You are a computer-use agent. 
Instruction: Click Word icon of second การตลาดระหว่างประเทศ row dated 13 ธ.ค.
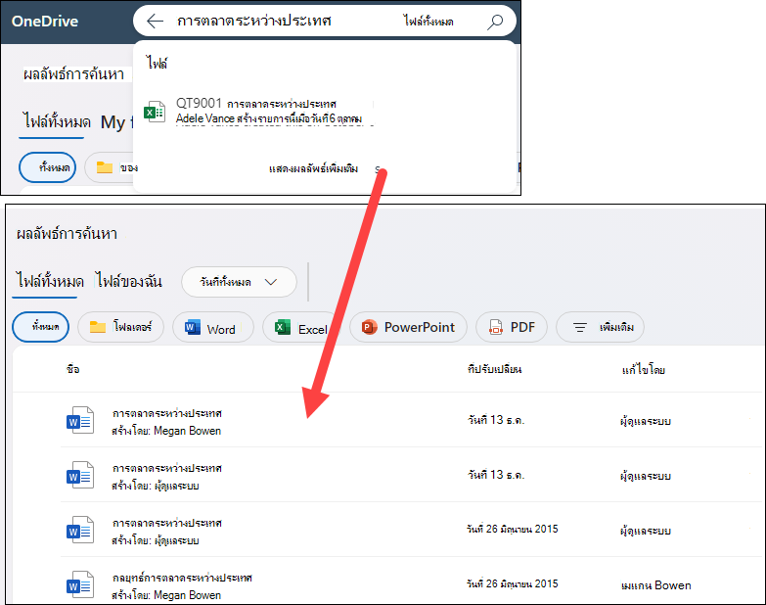80,475
